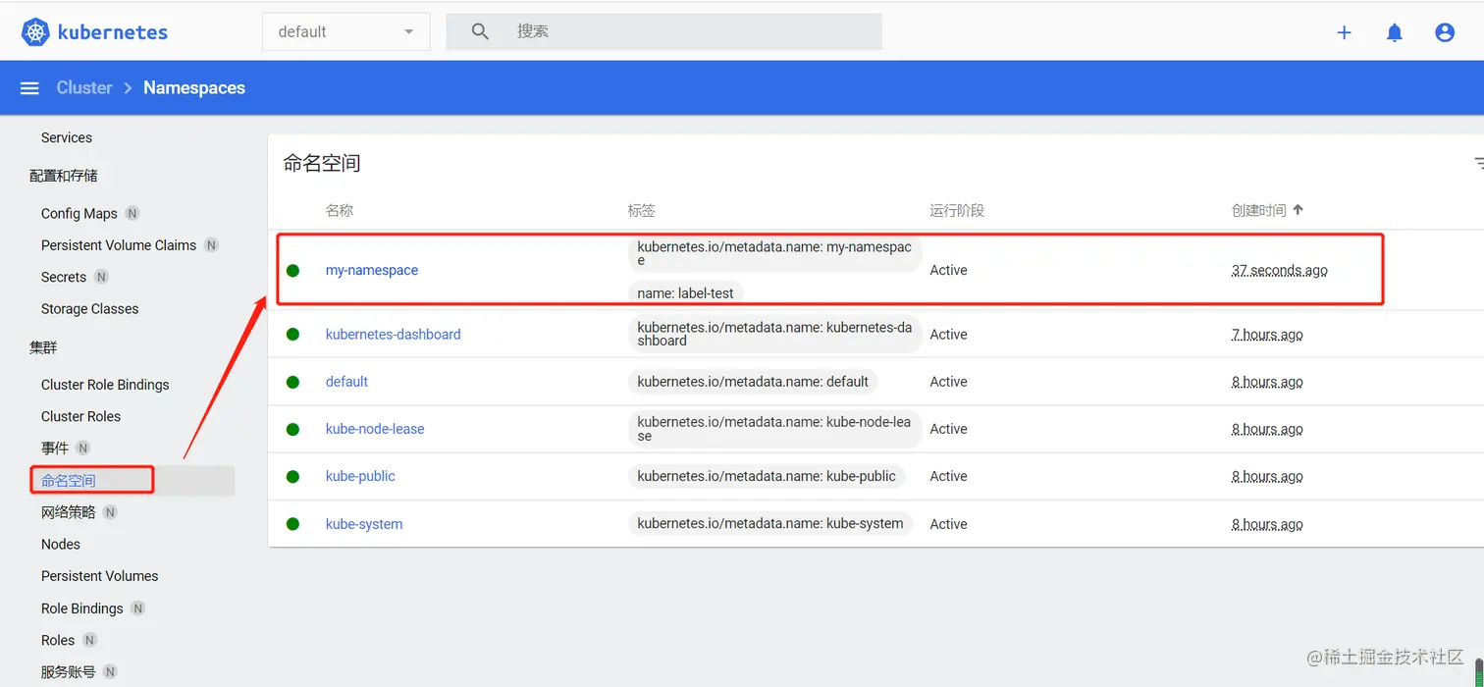Viewport: 1484px width, 687px height.
Task: Click the metadata.name: kube-system label chip
Action: point(770,524)
